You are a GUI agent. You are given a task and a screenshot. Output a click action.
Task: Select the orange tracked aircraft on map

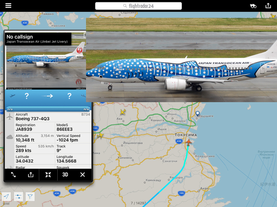click(x=188, y=142)
